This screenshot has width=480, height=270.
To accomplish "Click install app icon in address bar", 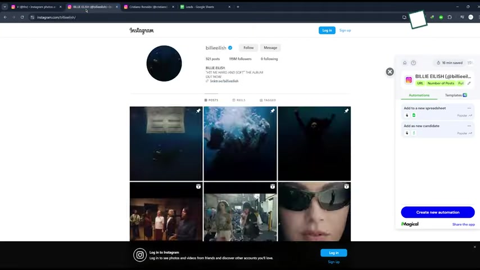I will coord(404,17).
